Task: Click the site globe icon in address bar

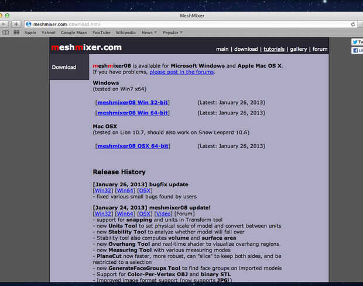Action: (29, 25)
